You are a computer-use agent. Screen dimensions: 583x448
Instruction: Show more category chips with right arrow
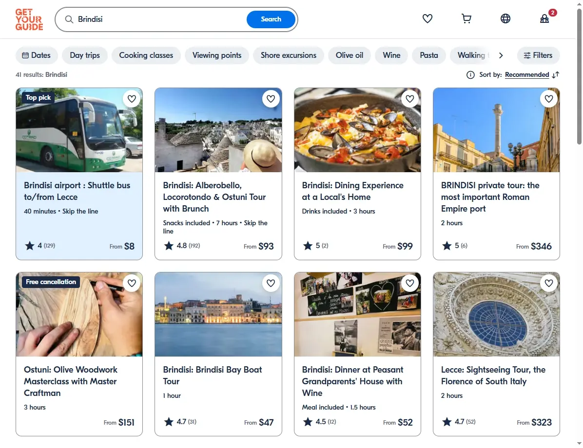tap(501, 55)
